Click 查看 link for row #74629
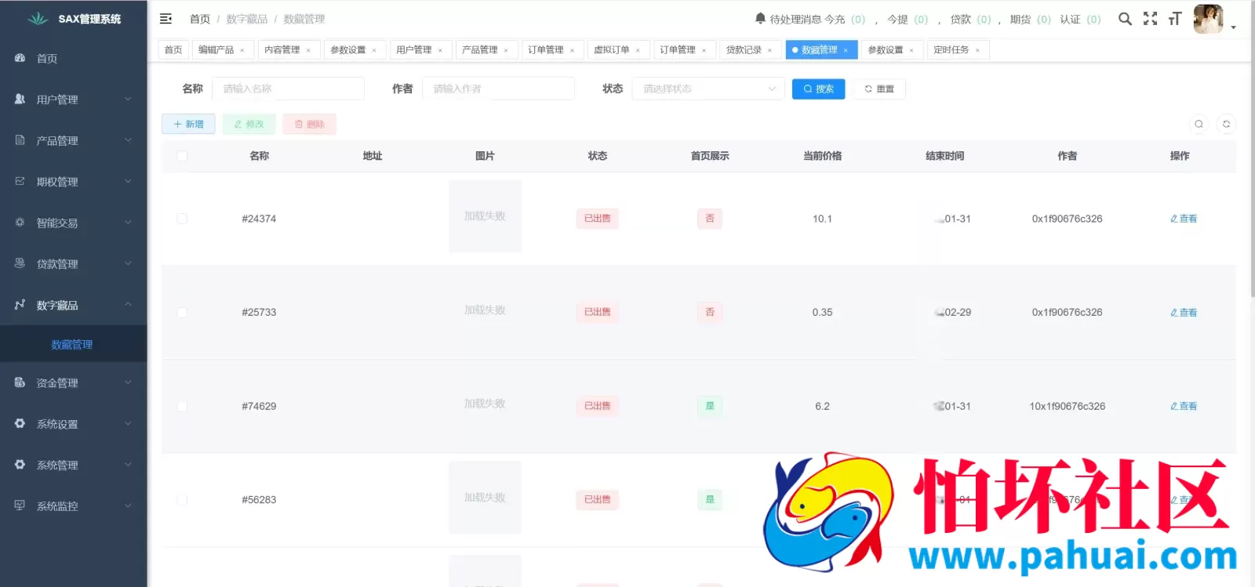Viewport: 1255px width, 587px height. pos(1184,406)
